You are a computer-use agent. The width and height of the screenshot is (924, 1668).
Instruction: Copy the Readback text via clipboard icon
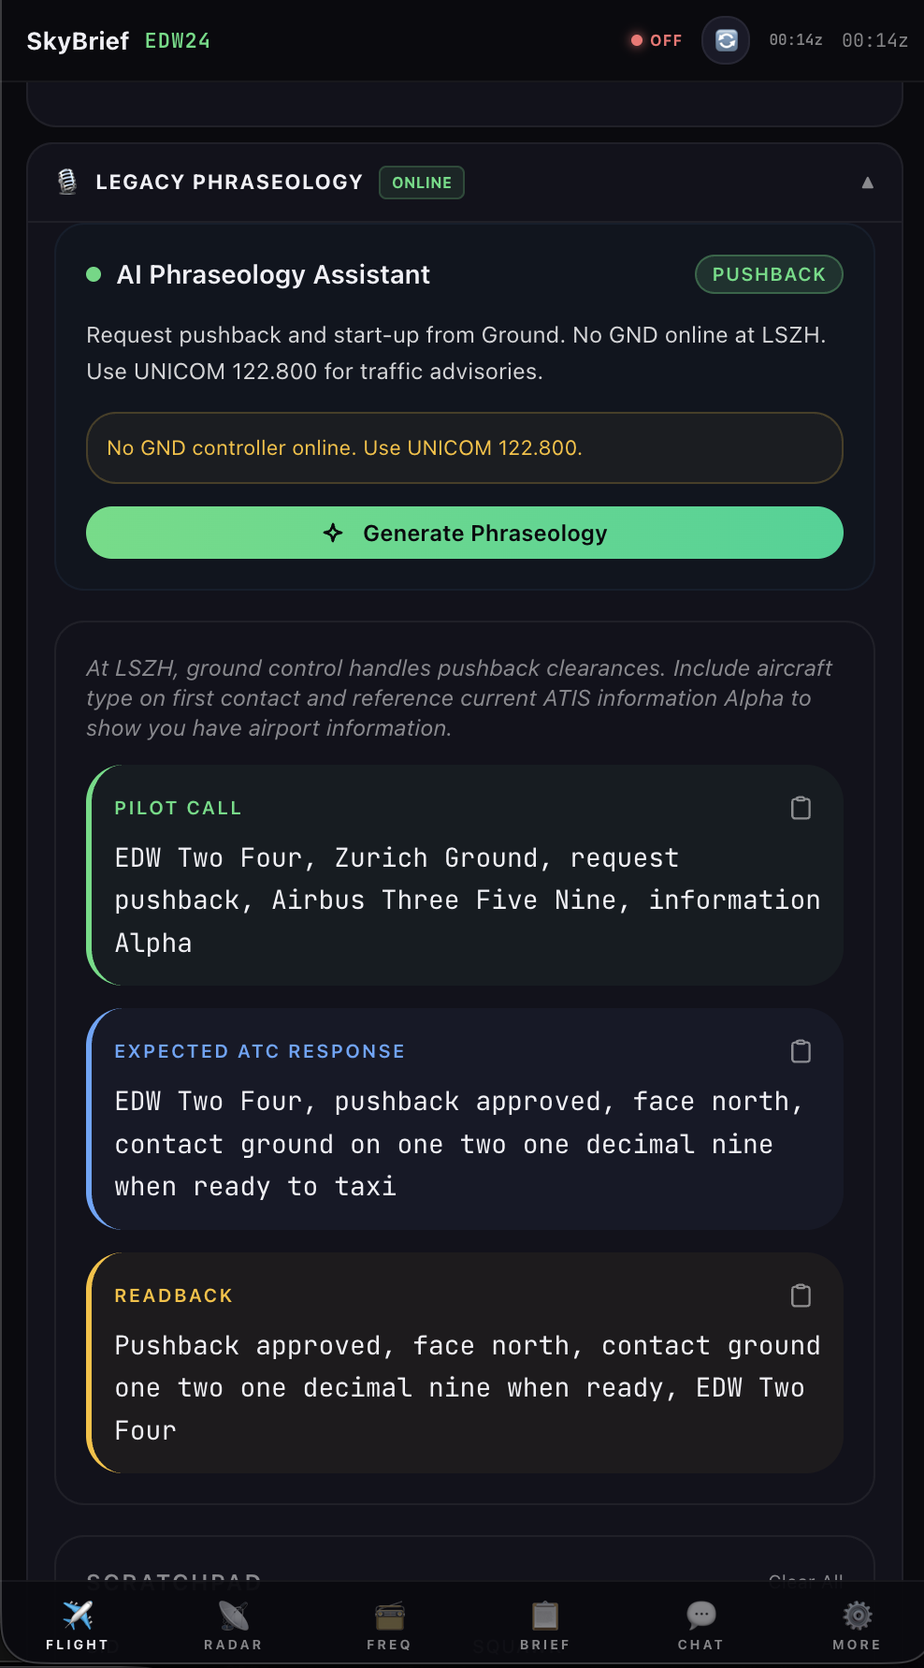(800, 1296)
